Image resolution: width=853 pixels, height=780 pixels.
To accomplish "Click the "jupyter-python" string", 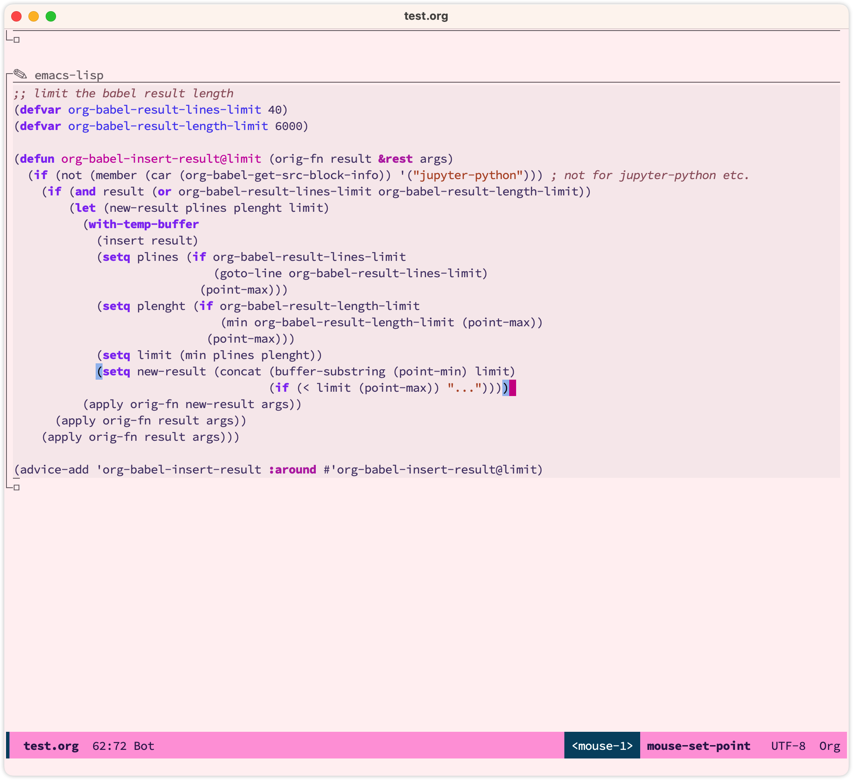I will 468,175.
